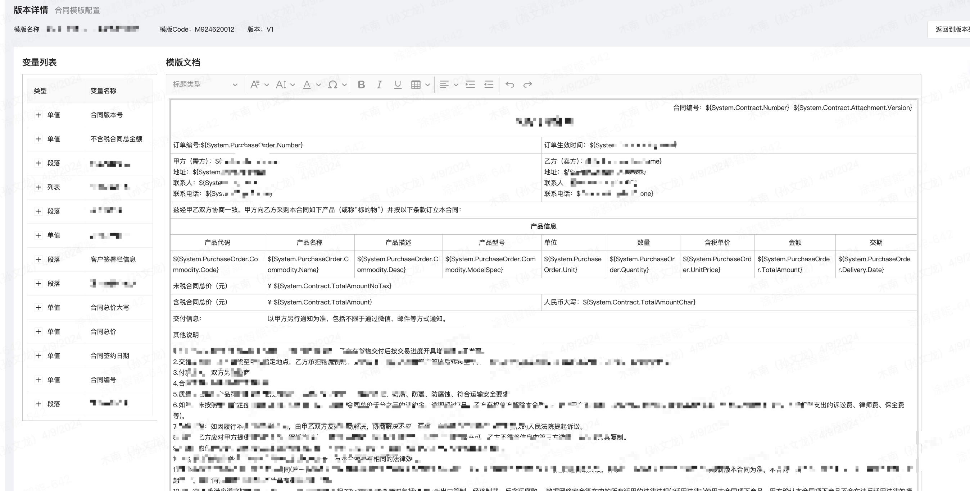The width and height of the screenshot is (970, 491).
Task: Click the ${System.Contract.TotalAmountChar} placeholder
Action: click(639, 302)
